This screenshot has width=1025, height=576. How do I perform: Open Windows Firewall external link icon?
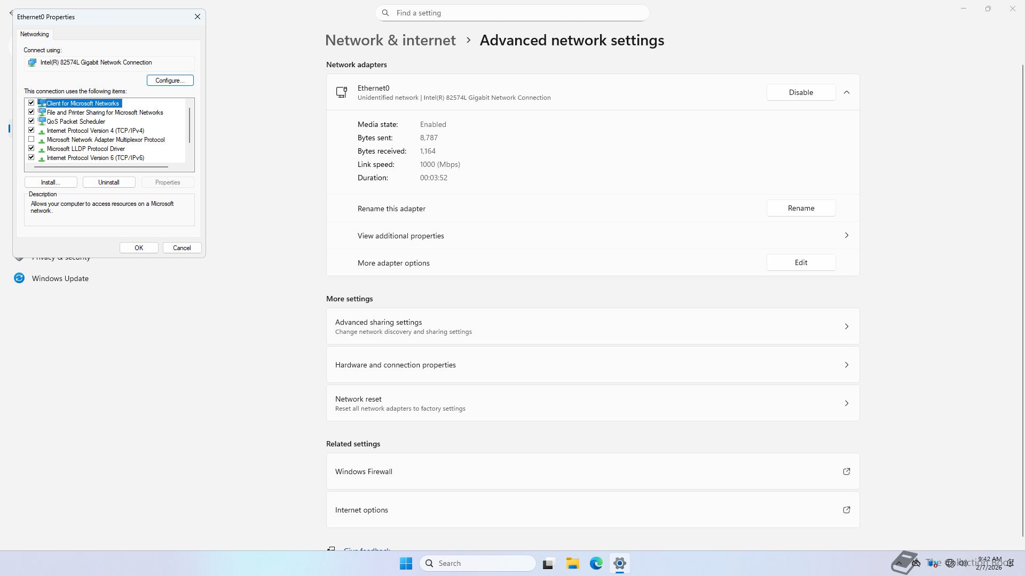coord(846,471)
